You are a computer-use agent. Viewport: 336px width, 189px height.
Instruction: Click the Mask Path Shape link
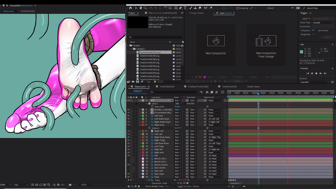pyautogui.click(x=178, y=107)
